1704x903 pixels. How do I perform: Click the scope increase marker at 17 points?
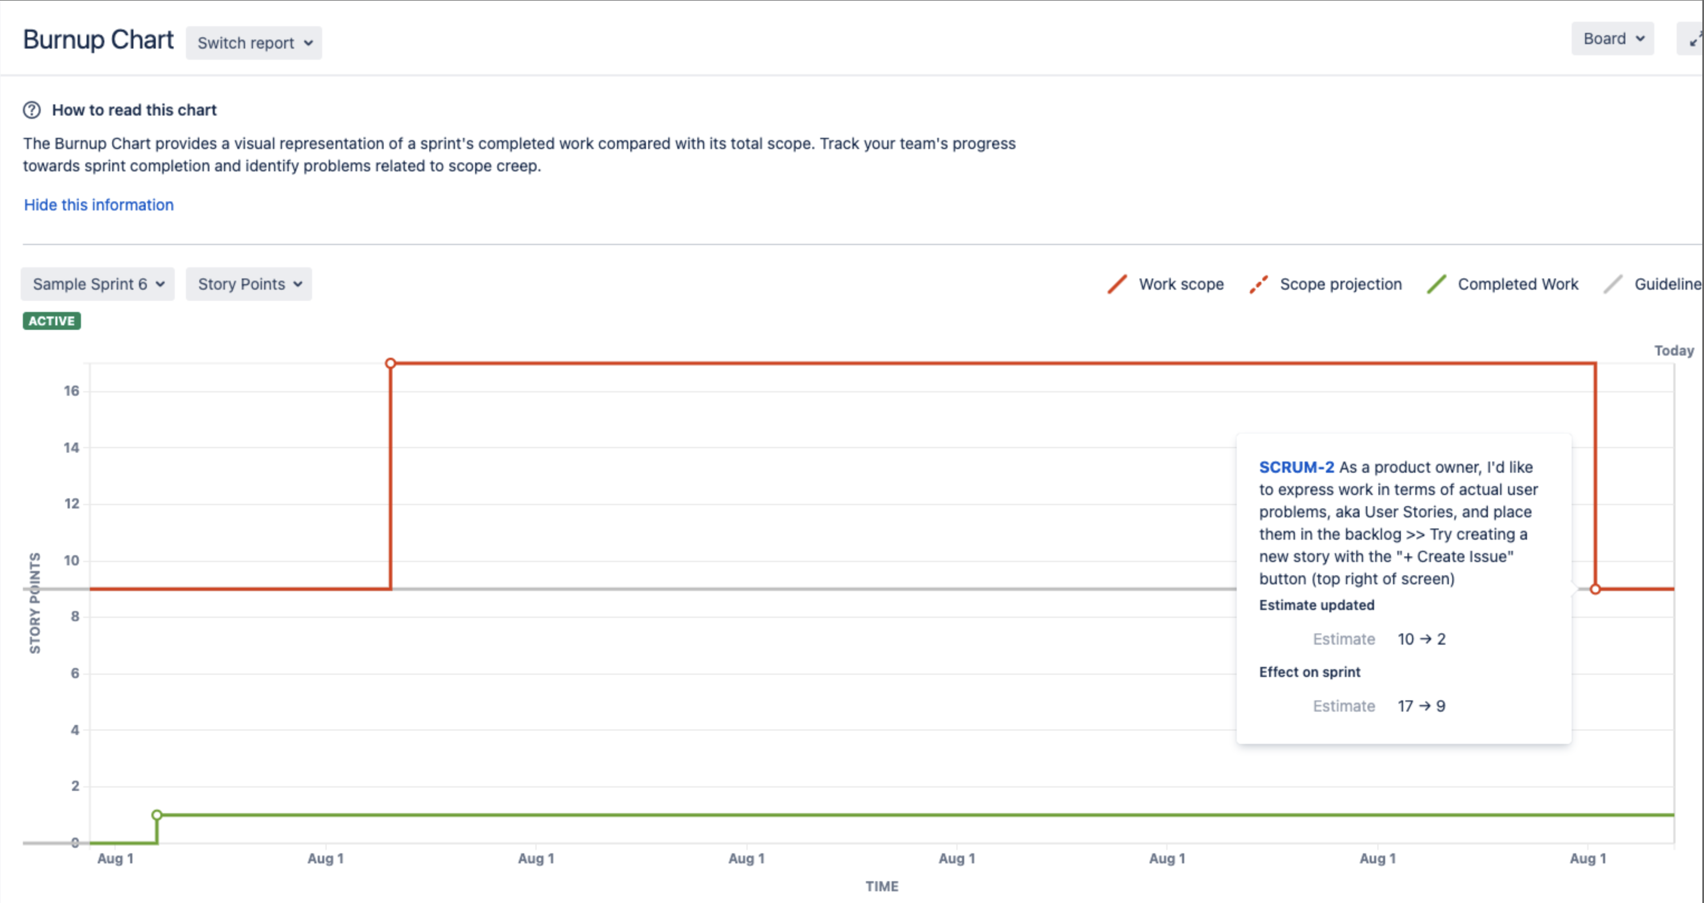tap(390, 363)
